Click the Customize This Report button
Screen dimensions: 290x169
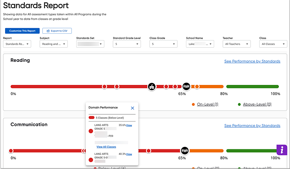click(x=22, y=31)
